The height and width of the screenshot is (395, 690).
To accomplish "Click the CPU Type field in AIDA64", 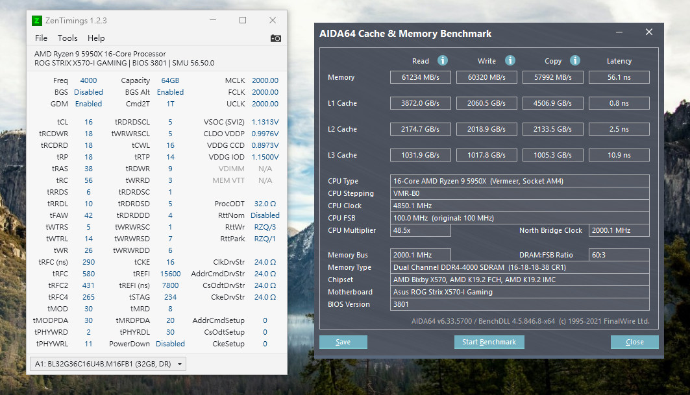I will click(520, 181).
